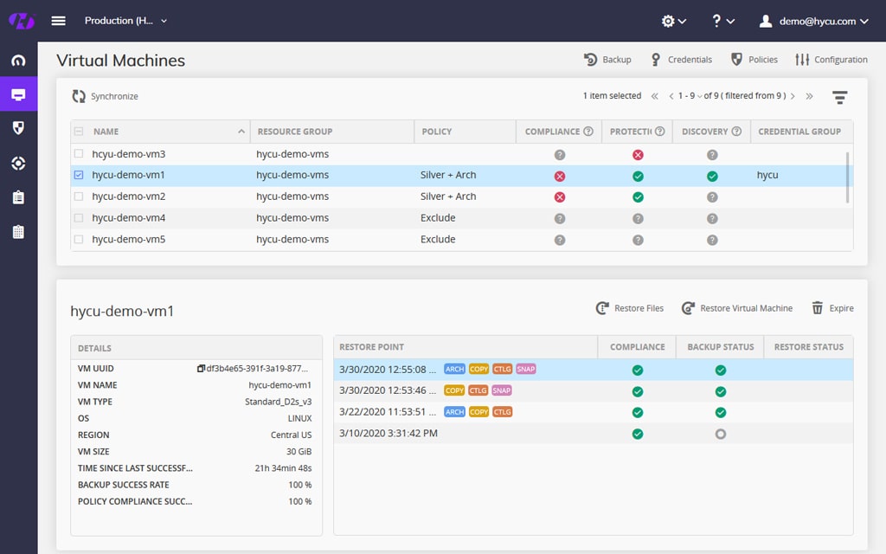Screen dimensions: 886x554
Task: Check the hycu-demo-vm5 row checkbox
Action: [x=79, y=239]
